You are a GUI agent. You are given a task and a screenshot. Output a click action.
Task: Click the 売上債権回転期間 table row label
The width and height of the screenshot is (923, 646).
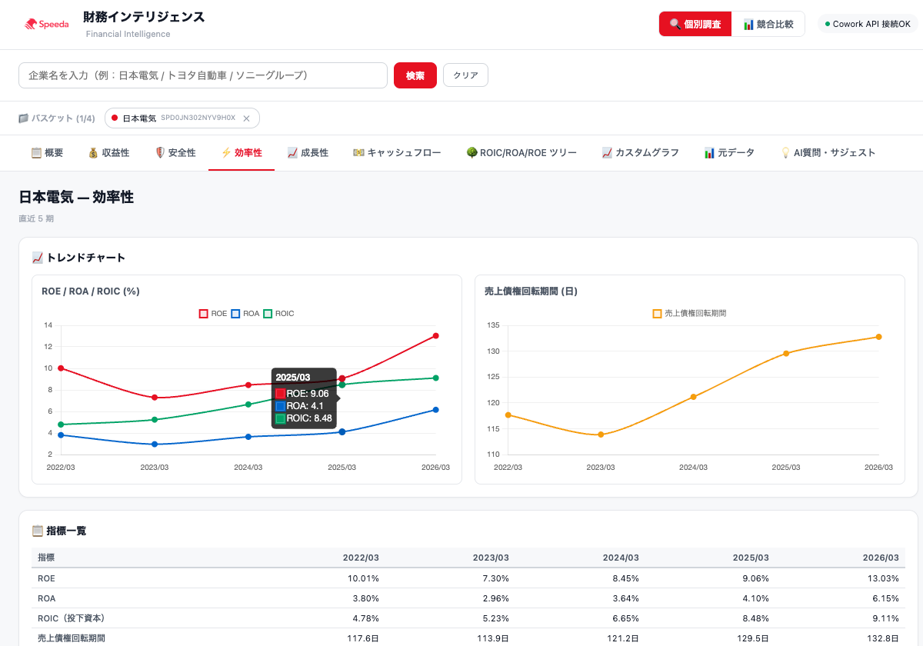(x=72, y=638)
